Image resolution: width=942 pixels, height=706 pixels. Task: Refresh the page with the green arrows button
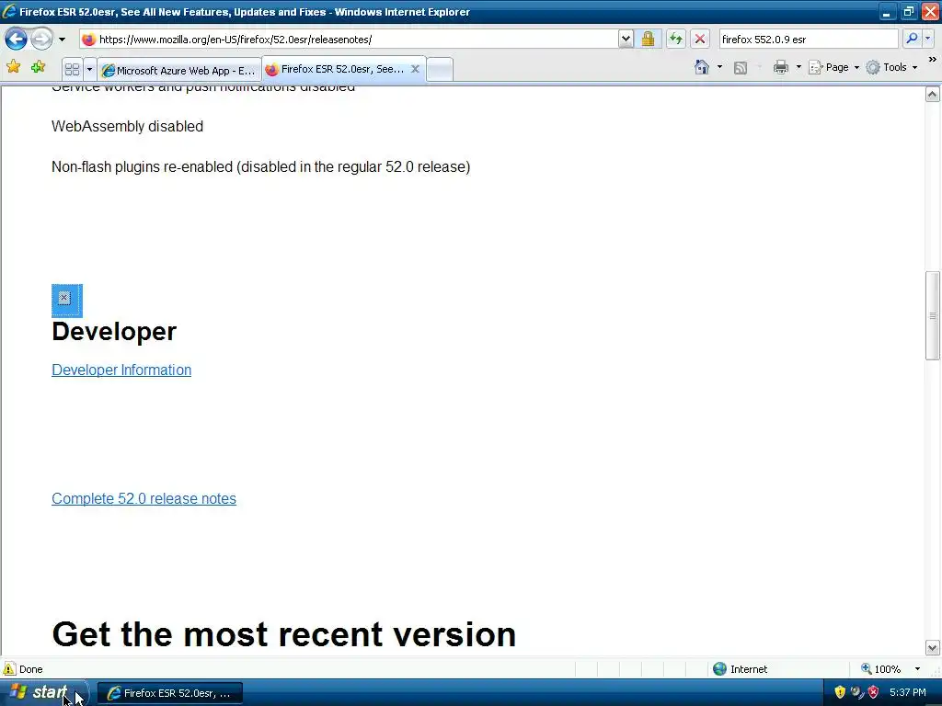coord(676,39)
